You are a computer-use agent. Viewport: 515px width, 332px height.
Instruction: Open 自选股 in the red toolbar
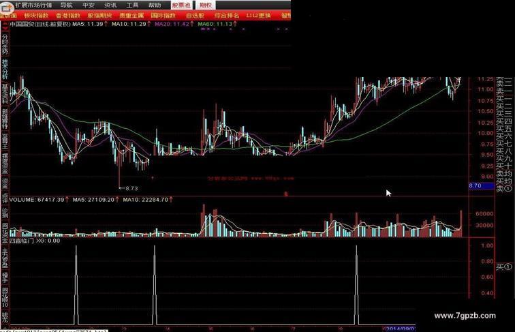[195, 16]
